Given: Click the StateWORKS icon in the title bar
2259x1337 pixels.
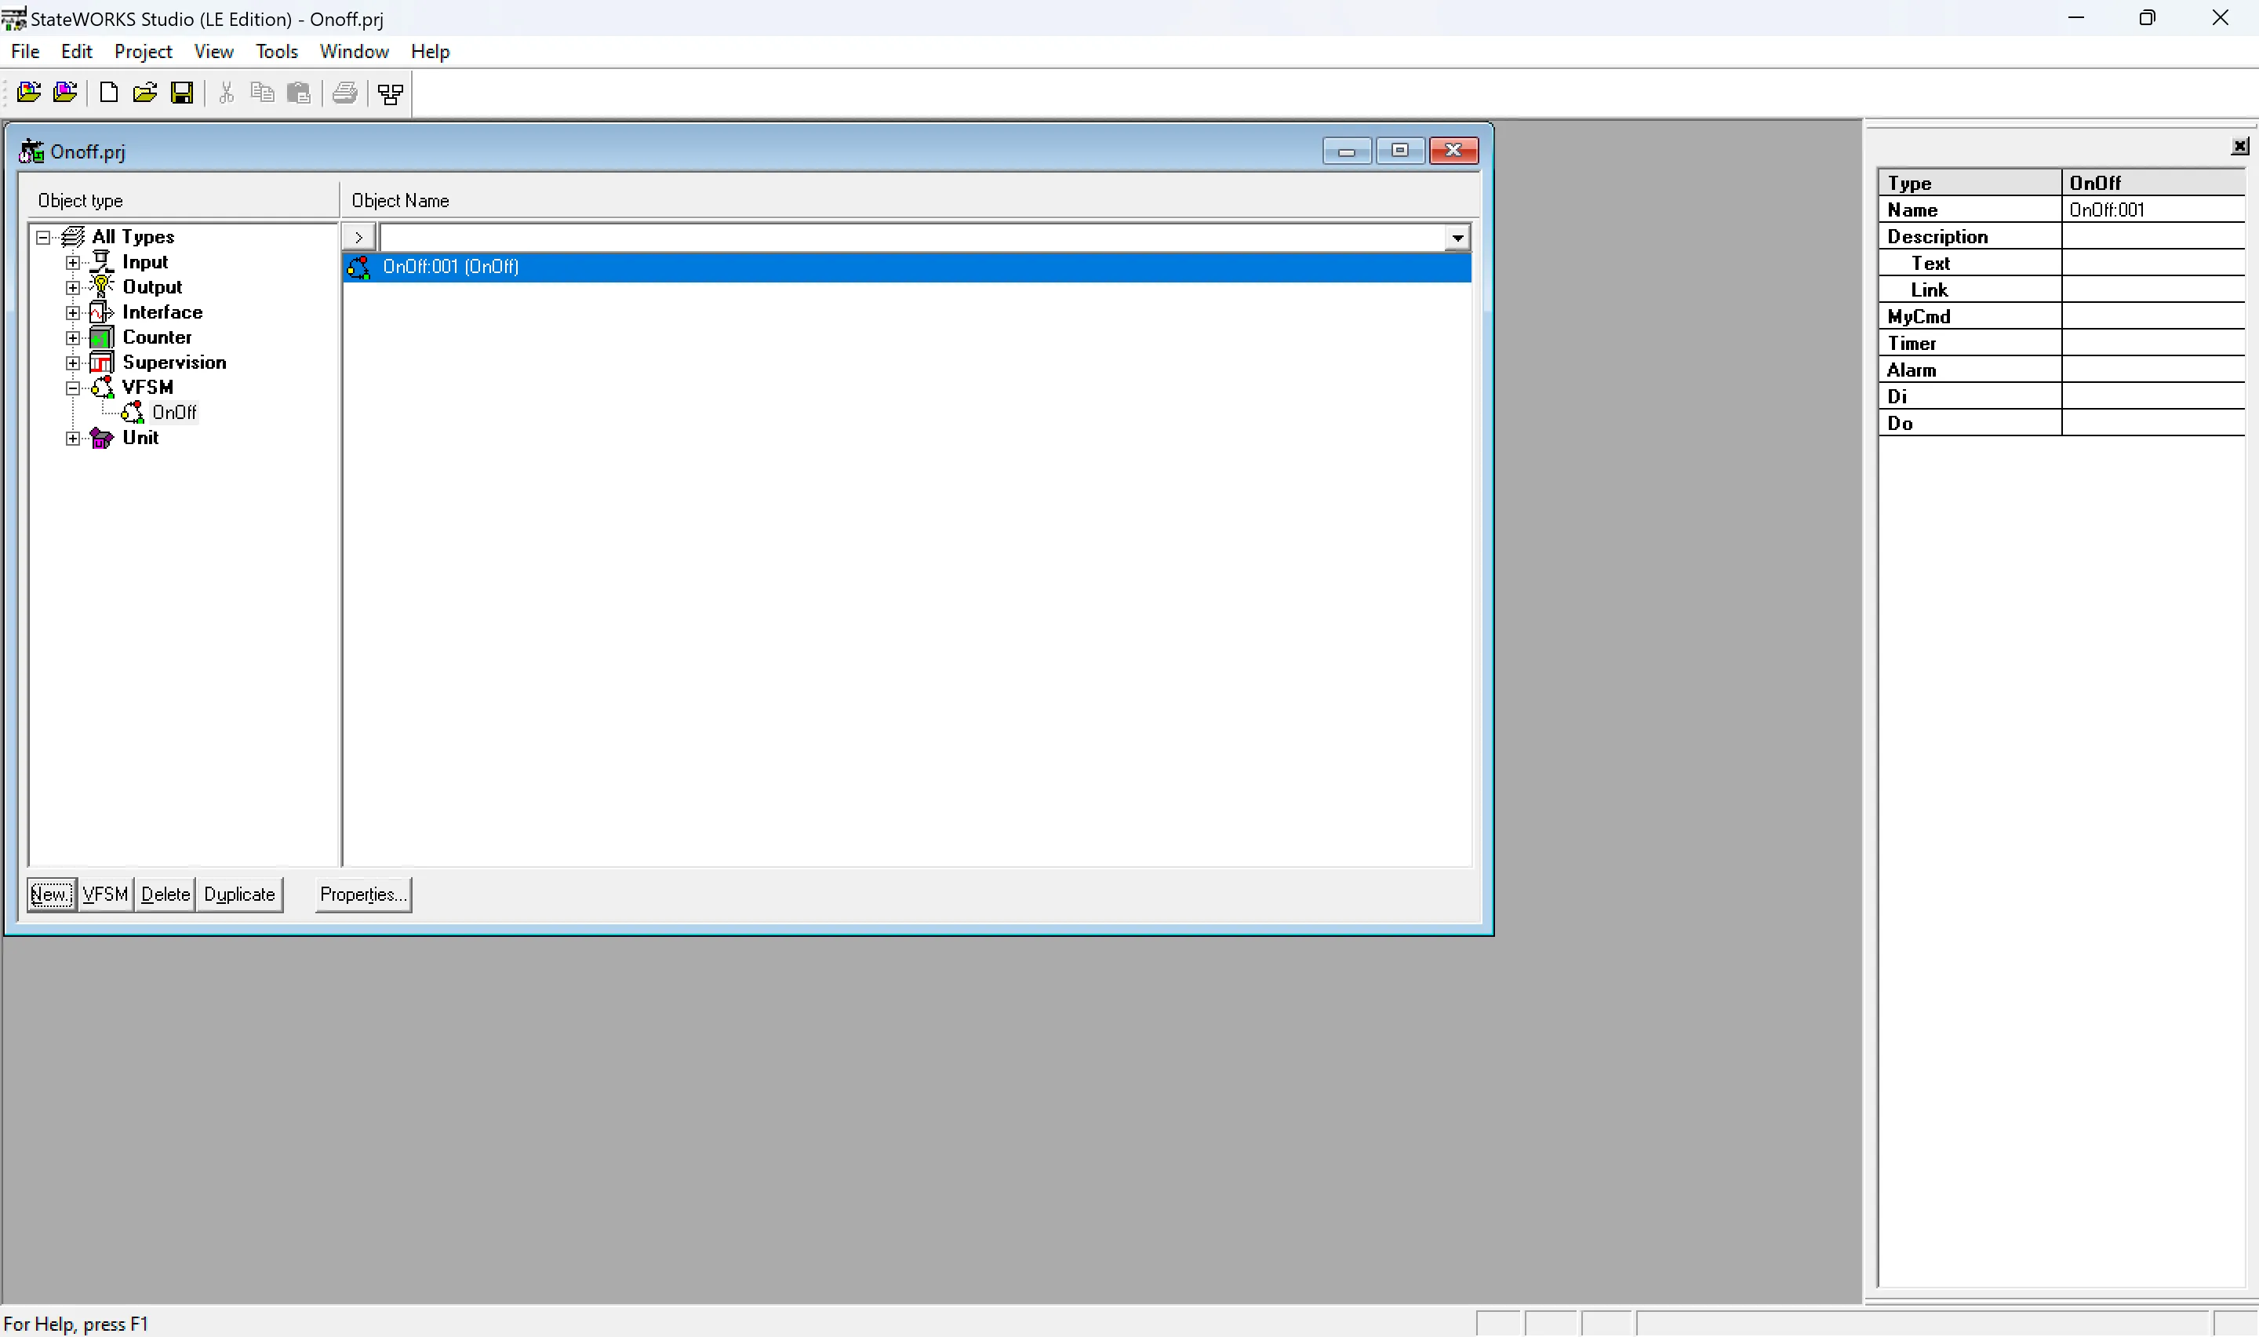Looking at the screenshot, I should pos(13,17).
